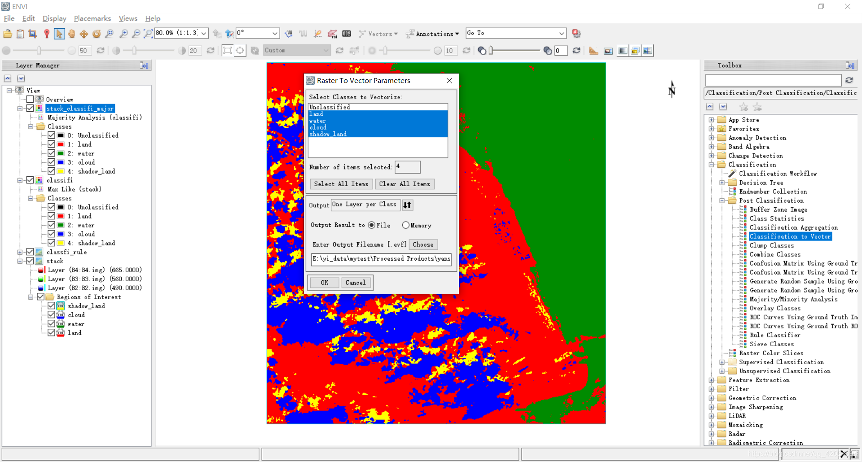Image resolution: width=862 pixels, height=462 pixels.
Task: Open the Go To dropdown
Action: coord(562,33)
